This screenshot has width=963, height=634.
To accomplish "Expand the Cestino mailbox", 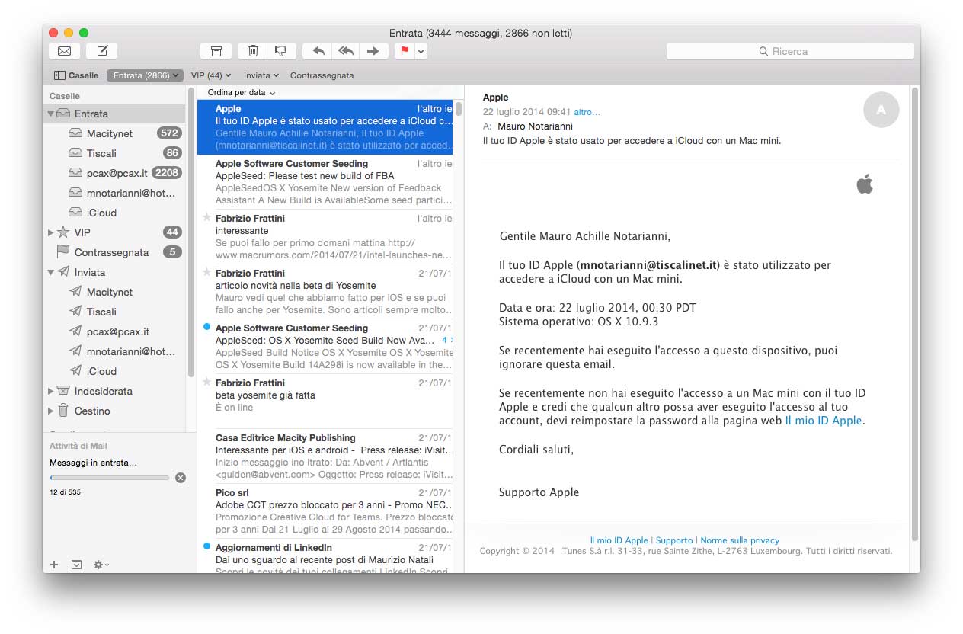I will click(x=51, y=411).
